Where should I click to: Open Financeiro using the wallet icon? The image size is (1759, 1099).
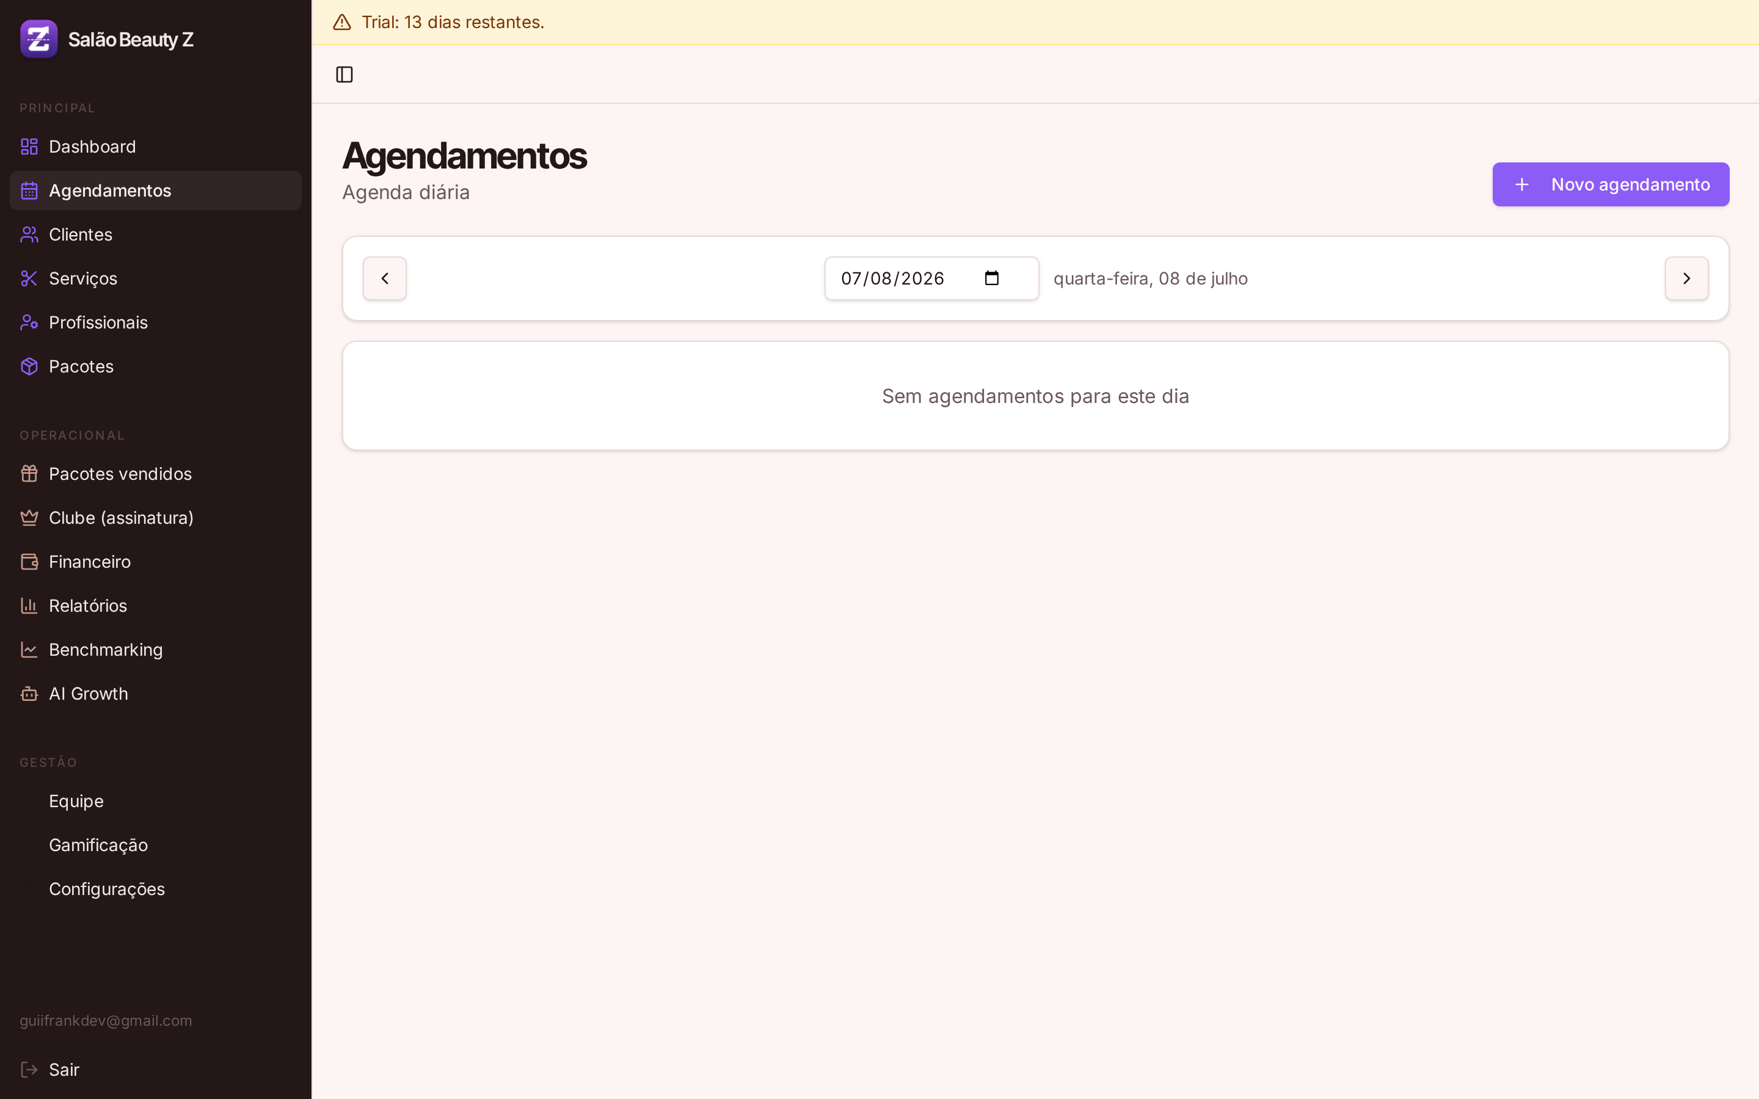point(29,562)
